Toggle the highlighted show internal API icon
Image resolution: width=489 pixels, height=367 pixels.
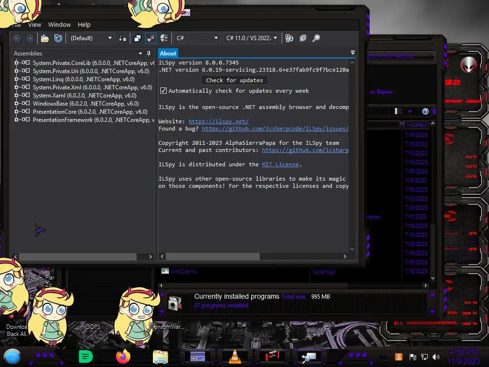coord(150,38)
